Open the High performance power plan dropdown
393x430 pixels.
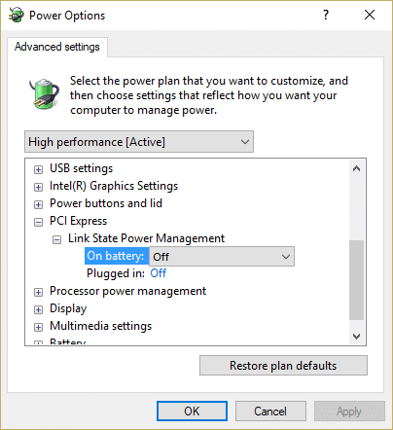click(139, 142)
